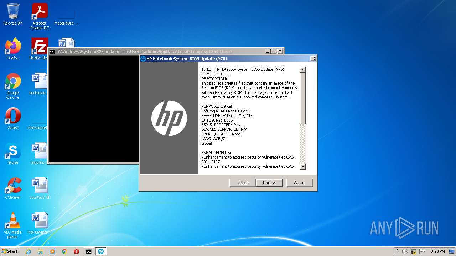Viewport: 456px width, 256px height.
Task: Close the HP Notebook System BIOS Update dialog
Action: 313,59
